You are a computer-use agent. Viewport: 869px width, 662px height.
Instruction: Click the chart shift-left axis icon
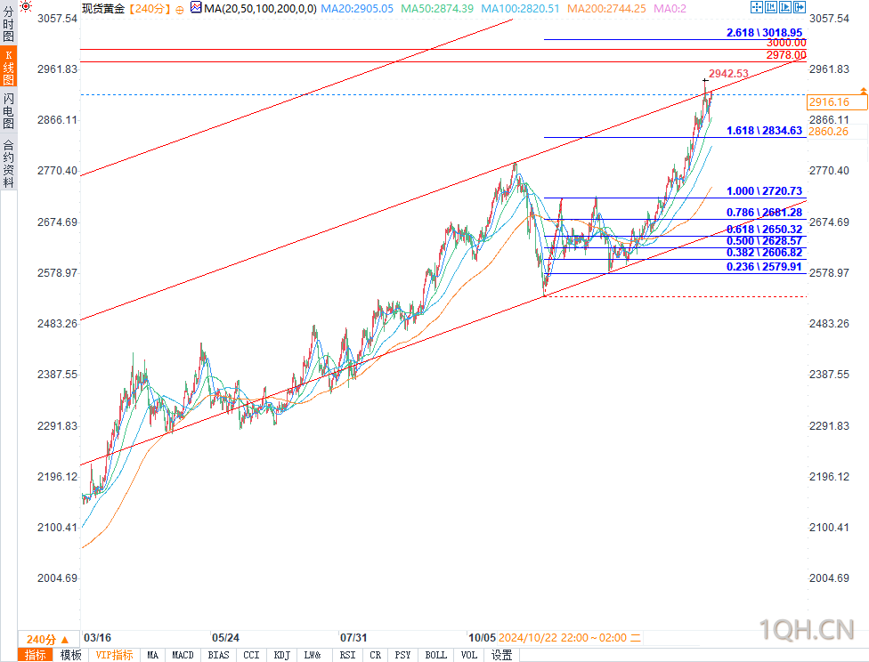pos(771,7)
